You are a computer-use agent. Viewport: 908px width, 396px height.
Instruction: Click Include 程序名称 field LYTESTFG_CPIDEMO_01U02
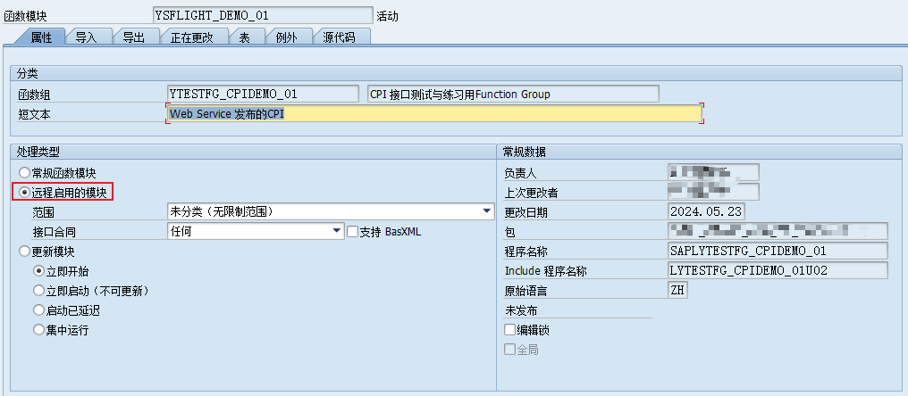tap(778, 270)
